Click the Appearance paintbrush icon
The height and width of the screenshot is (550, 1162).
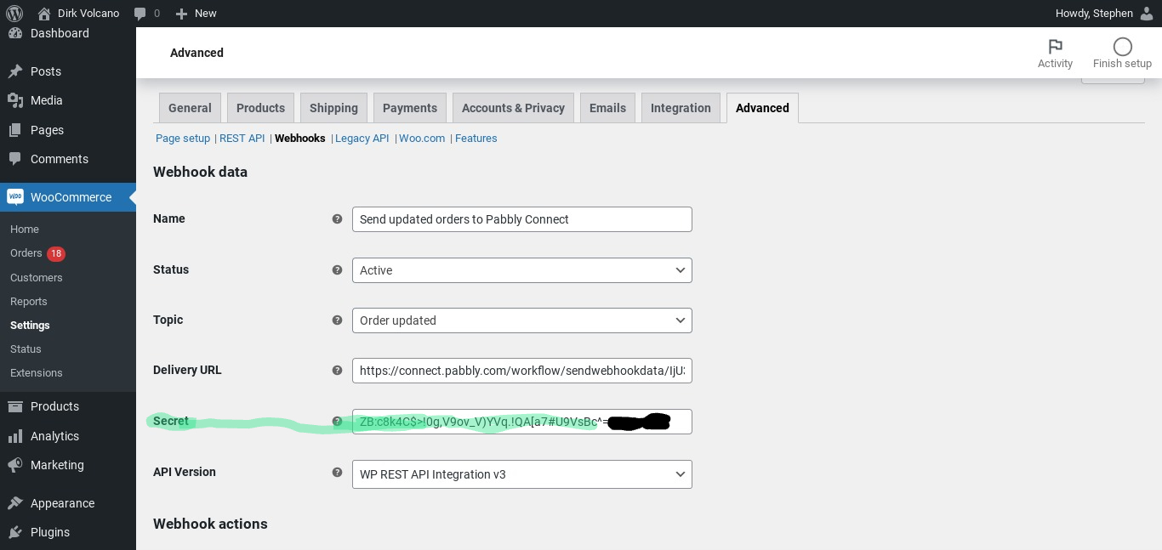click(x=15, y=503)
